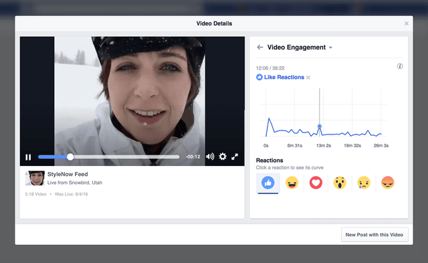Go back with the left arrow
428x263 pixels.
260,48
